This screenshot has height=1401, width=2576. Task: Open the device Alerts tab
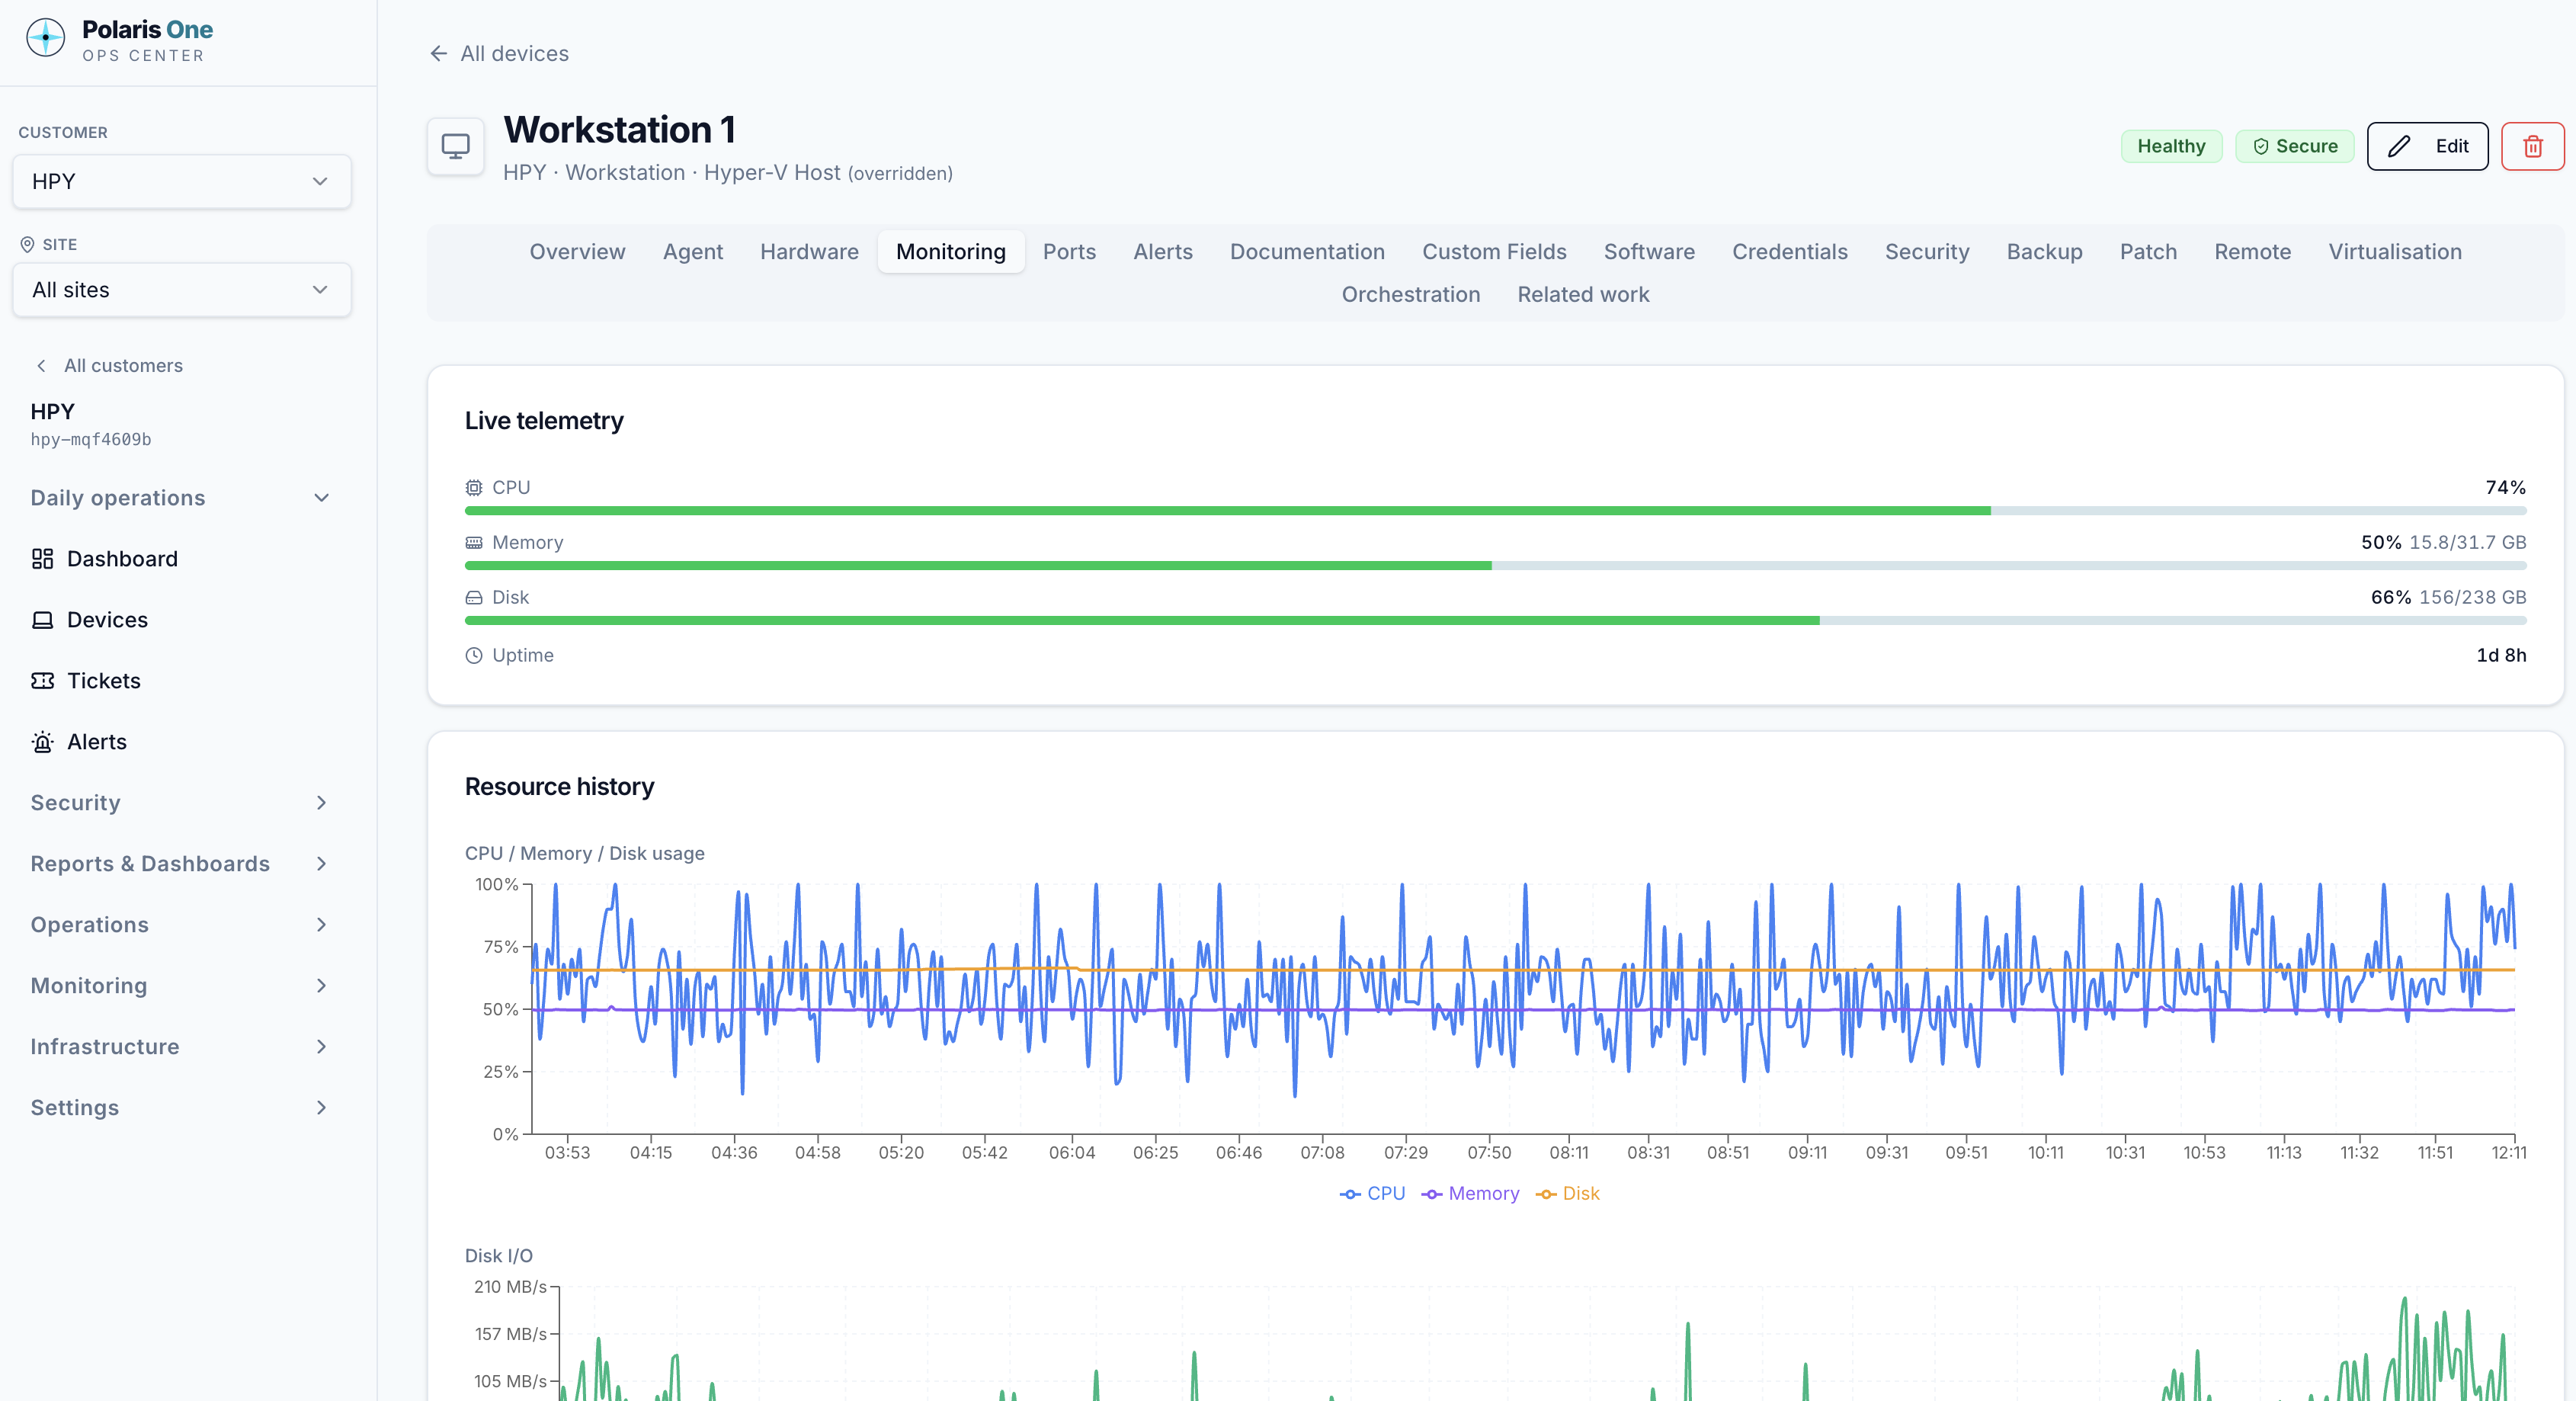(1163, 252)
